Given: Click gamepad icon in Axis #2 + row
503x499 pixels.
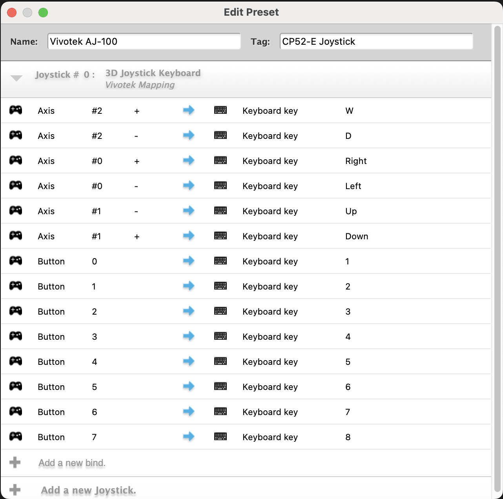Looking at the screenshot, I should 16,110.
